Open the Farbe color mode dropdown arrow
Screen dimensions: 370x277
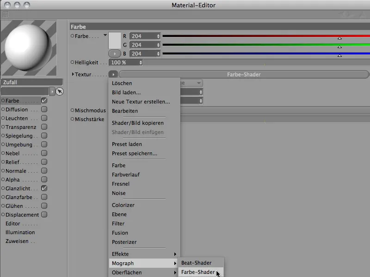pos(105,36)
